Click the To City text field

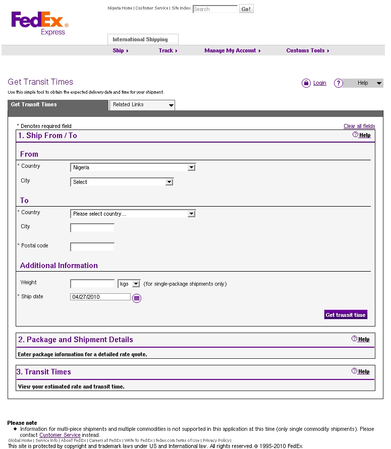[x=92, y=228]
